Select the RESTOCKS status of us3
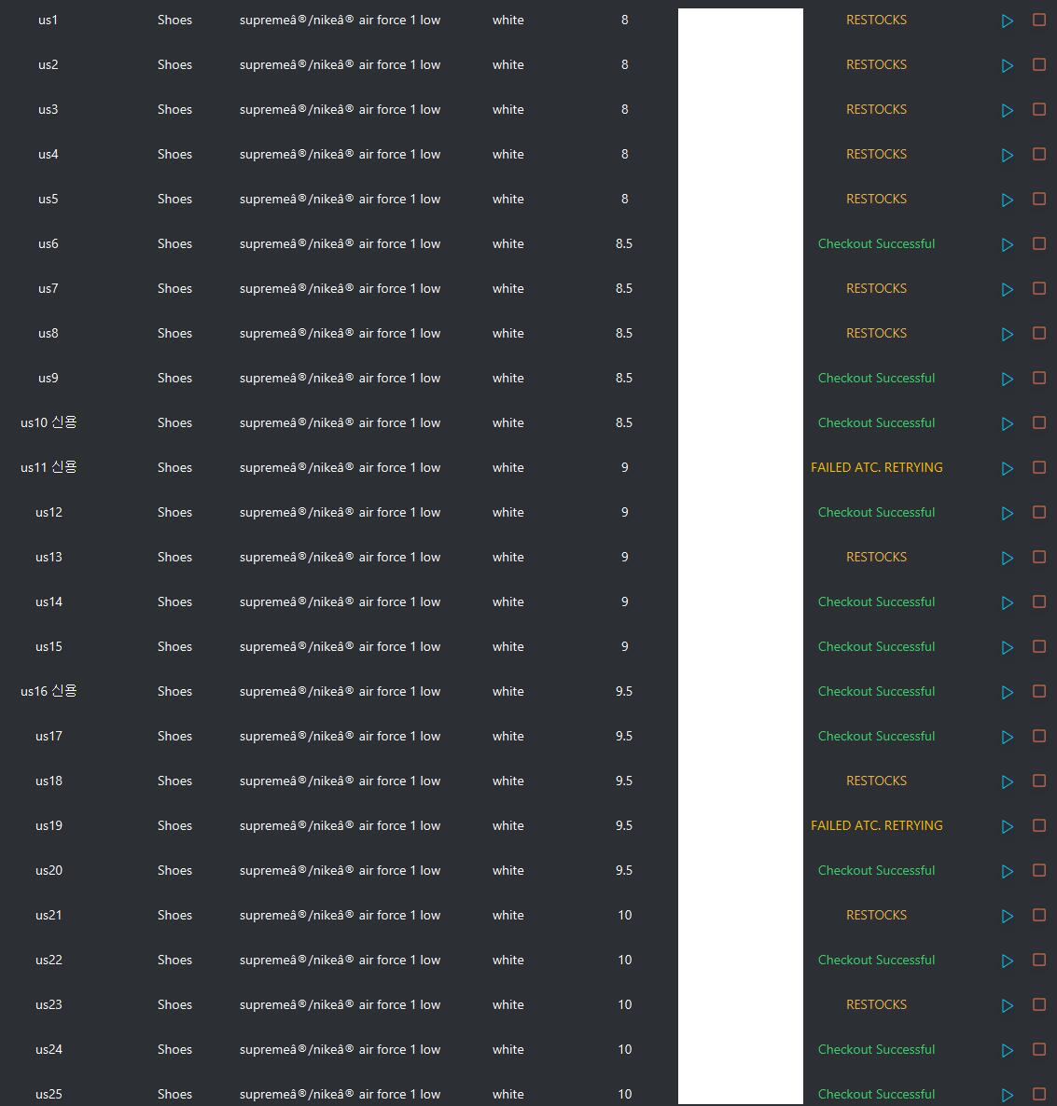1057x1106 pixels. tap(876, 109)
